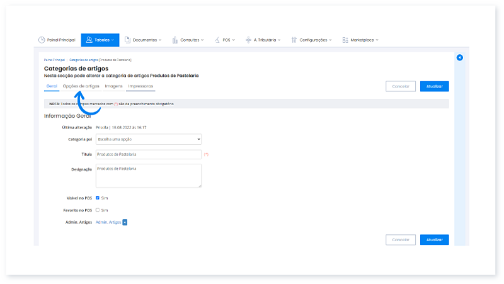504x284 pixels.
Task: Click the A. Tributária icon
Action: tap(248, 40)
